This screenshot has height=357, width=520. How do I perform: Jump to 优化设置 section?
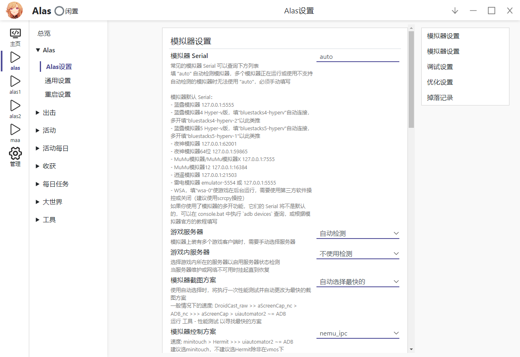click(x=440, y=82)
